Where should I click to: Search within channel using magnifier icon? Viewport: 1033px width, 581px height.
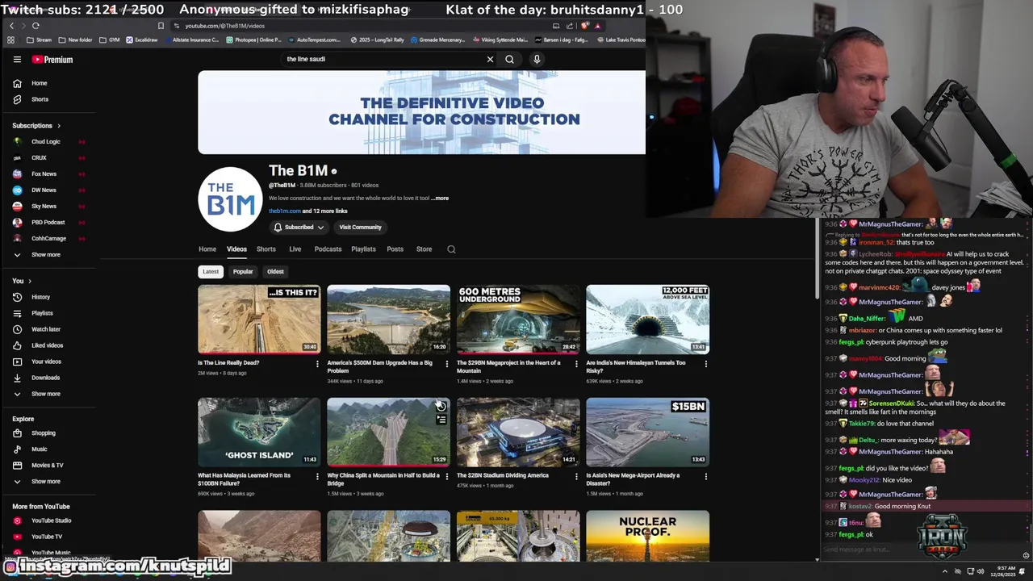point(451,249)
